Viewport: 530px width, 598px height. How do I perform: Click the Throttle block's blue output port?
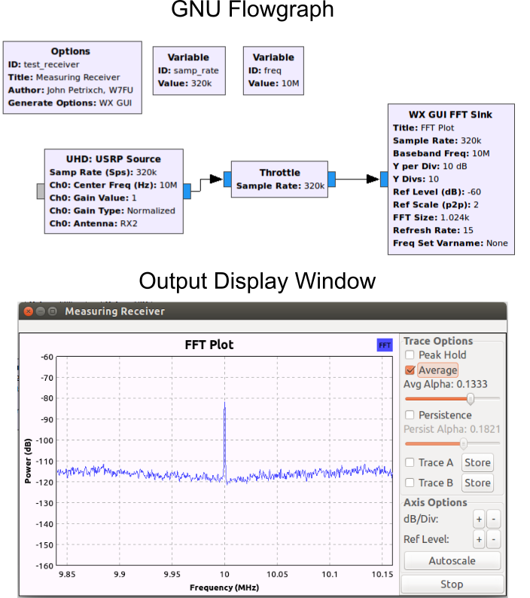pyautogui.click(x=331, y=179)
